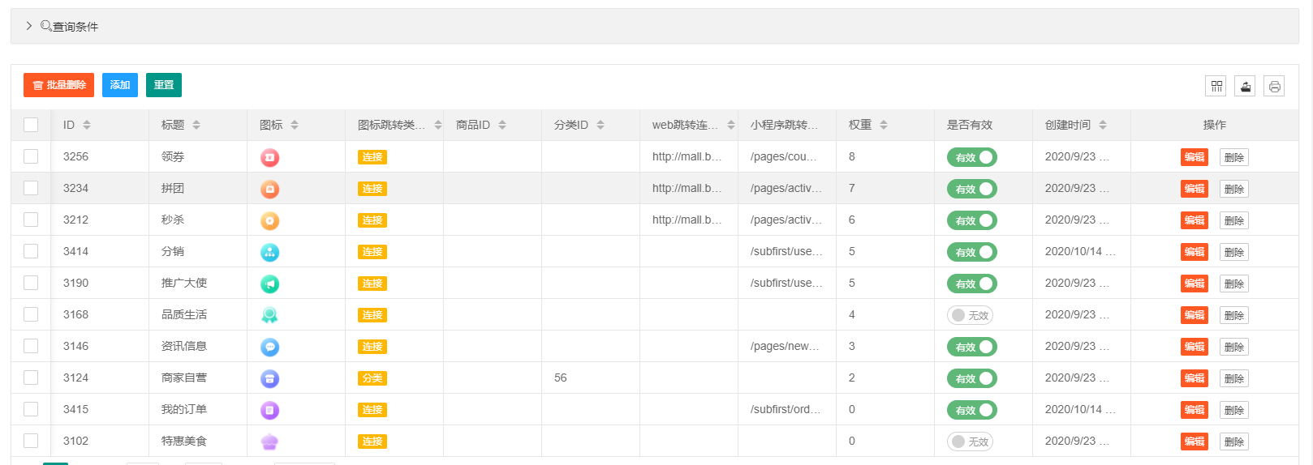The height and width of the screenshot is (465, 1313).
Task: Click the print table icon
Action: pos(1274,86)
